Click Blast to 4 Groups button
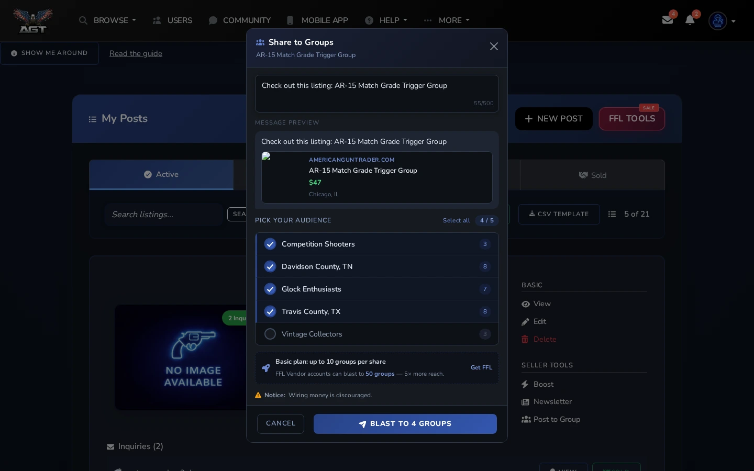This screenshot has height=471, width=754. [x=405, y=424]
